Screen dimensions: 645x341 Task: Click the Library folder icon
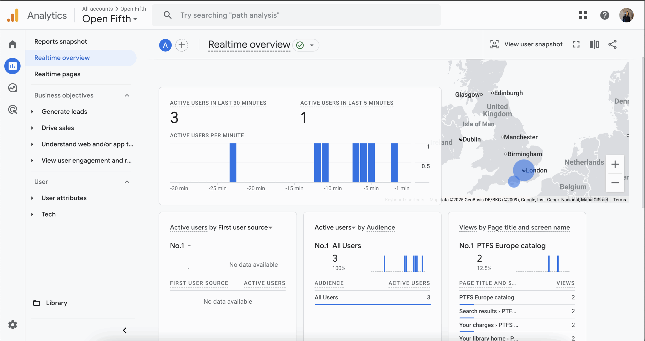(37, 303)
